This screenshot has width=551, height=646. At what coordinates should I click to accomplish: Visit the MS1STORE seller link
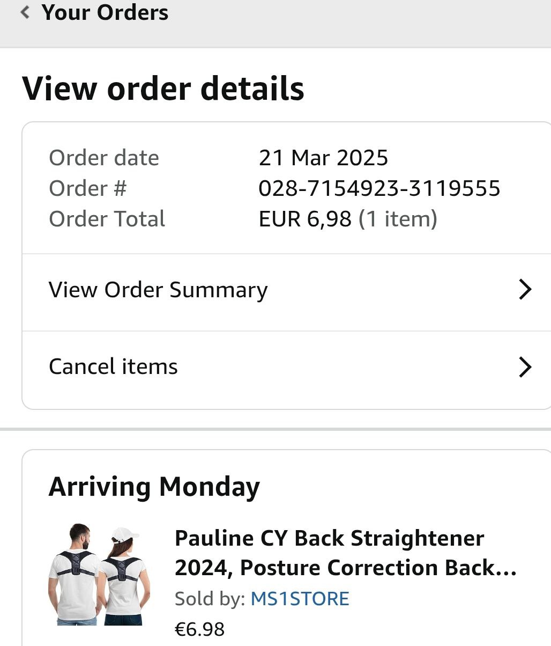[300, 599]
